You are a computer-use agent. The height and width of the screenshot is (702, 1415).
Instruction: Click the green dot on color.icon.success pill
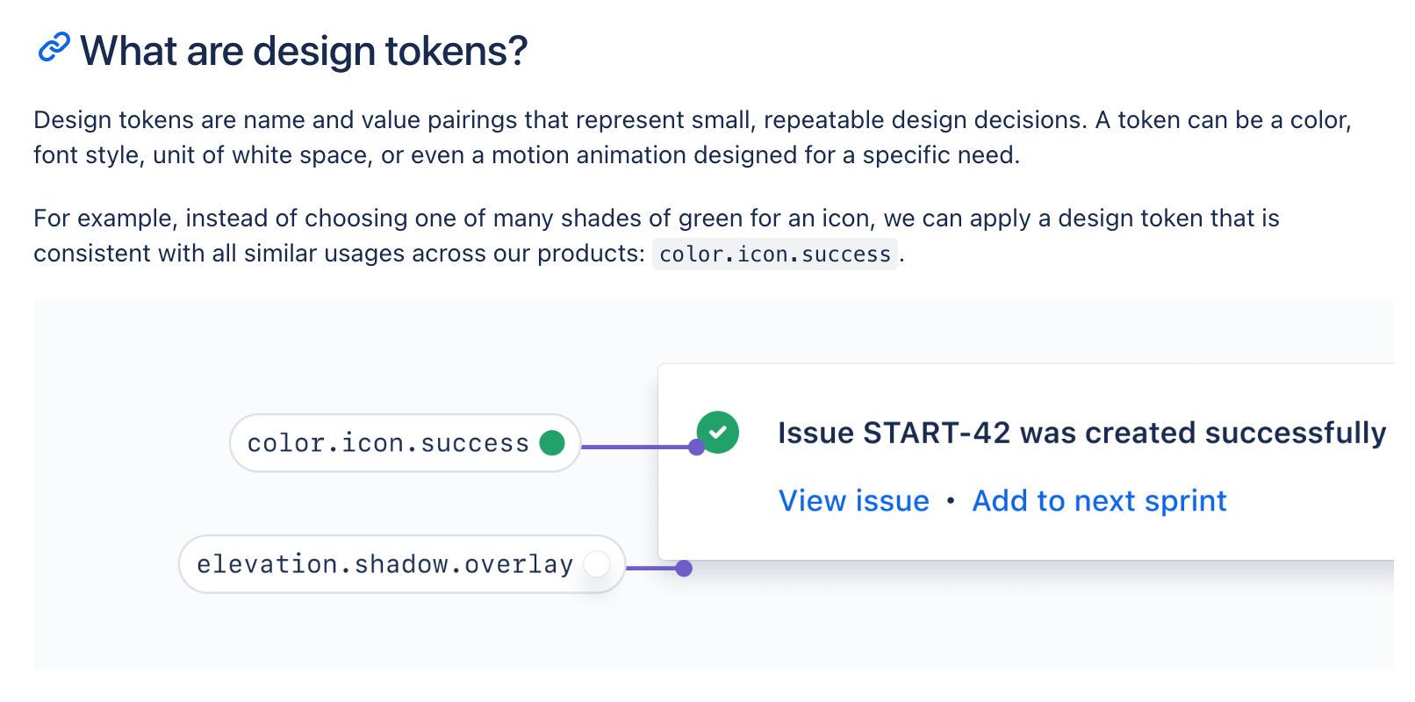(x=552, y=443)
